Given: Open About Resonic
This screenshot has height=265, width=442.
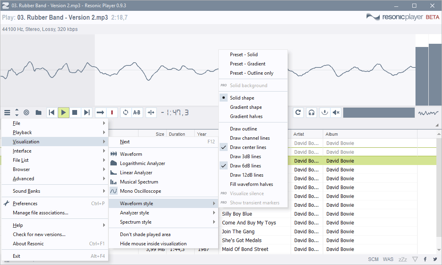Looking at the screenshot, I should pos(55,244).
